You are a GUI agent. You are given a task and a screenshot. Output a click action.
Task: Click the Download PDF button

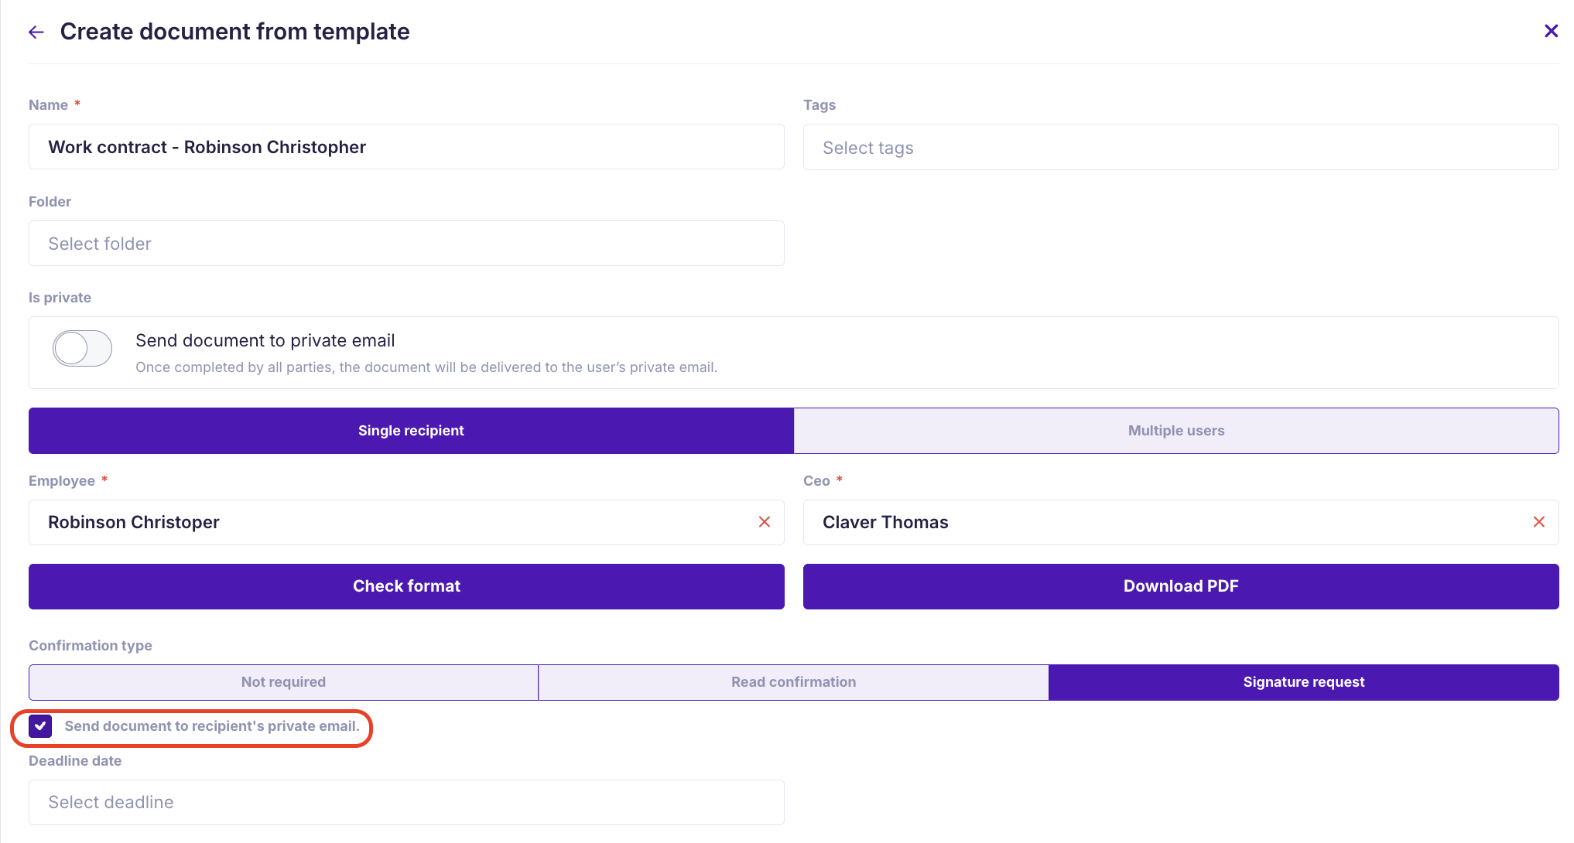1180,586
